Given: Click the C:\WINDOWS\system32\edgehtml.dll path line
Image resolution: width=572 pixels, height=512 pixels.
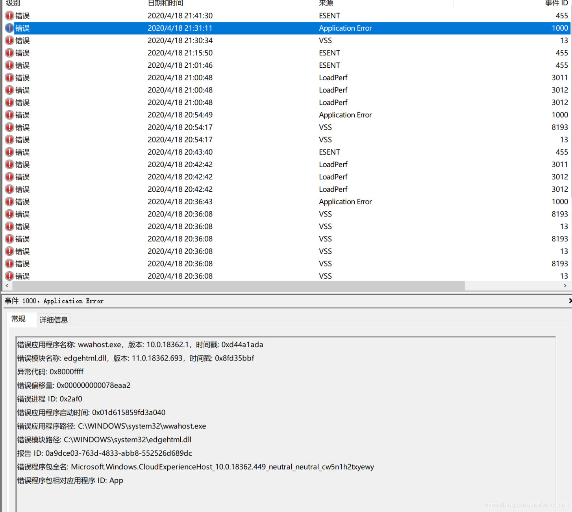Looking at the screenshot, I should 104,440.
